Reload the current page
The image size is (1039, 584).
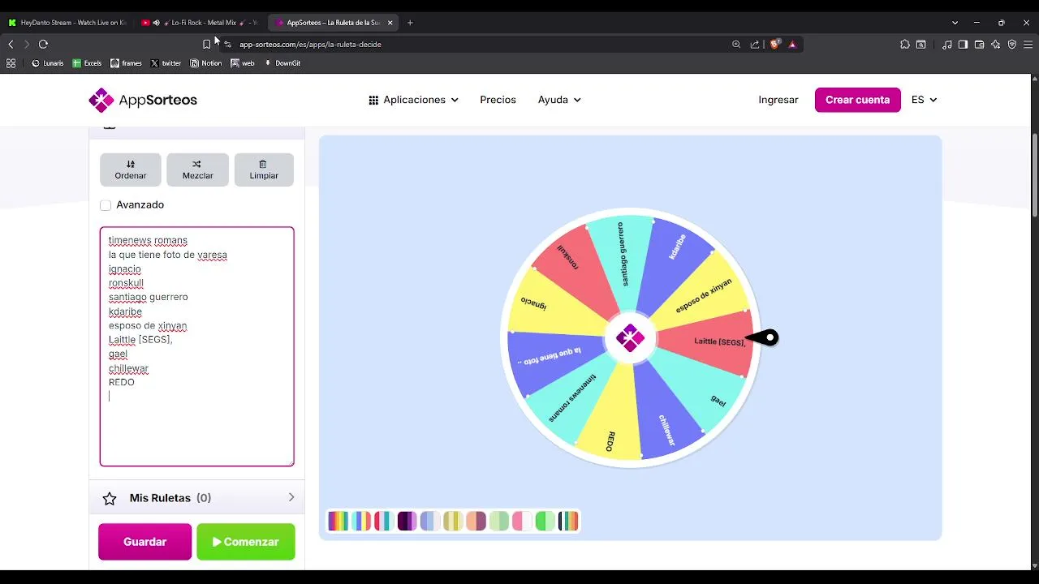point(43,45)
